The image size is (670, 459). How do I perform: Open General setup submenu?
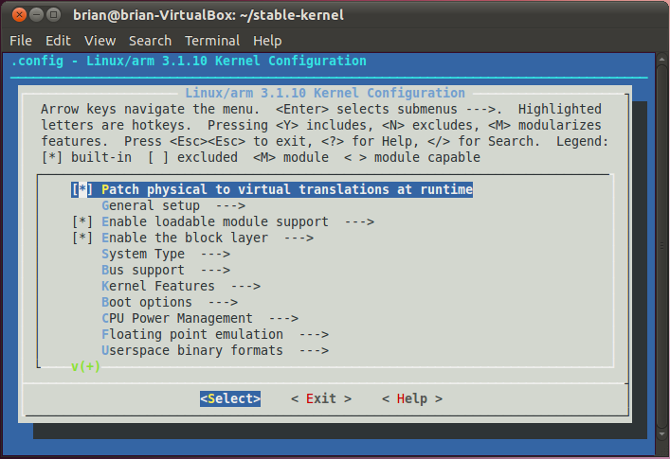[173, 205]
